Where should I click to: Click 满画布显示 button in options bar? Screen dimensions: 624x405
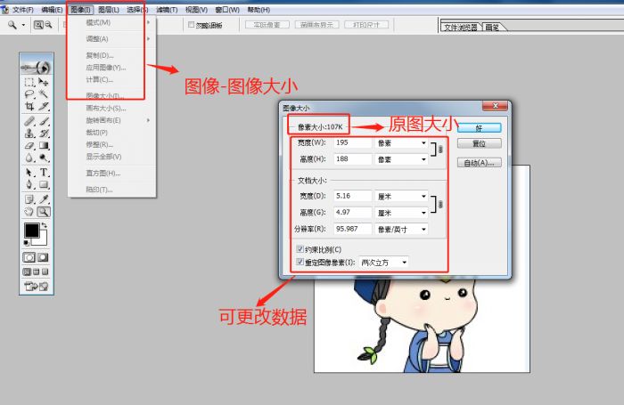pyautogui.click(x=316, y=25)
